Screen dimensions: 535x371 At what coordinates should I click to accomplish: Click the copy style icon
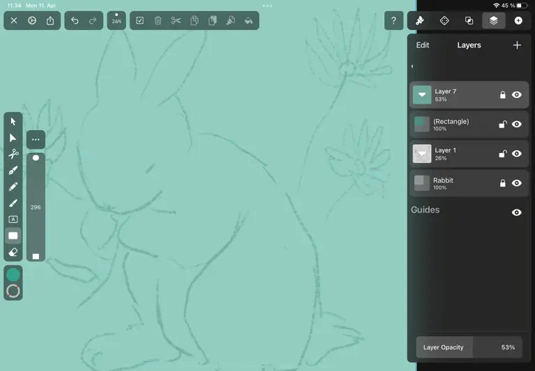tap(231, 21)
